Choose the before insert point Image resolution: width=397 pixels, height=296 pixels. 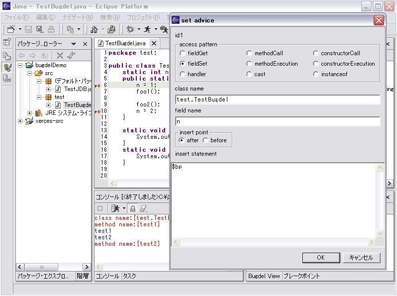[205, 140]
